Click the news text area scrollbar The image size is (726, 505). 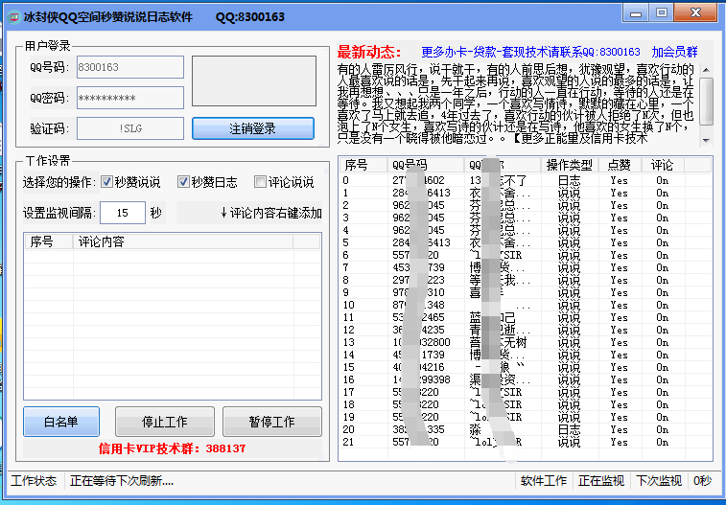coord(706,103)
